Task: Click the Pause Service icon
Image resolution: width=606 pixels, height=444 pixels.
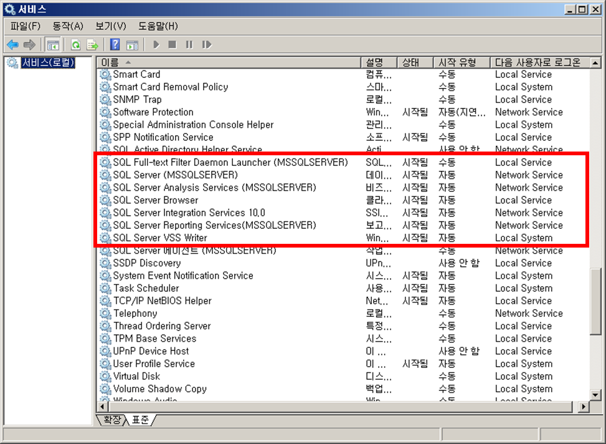Action: pos(189,45)
